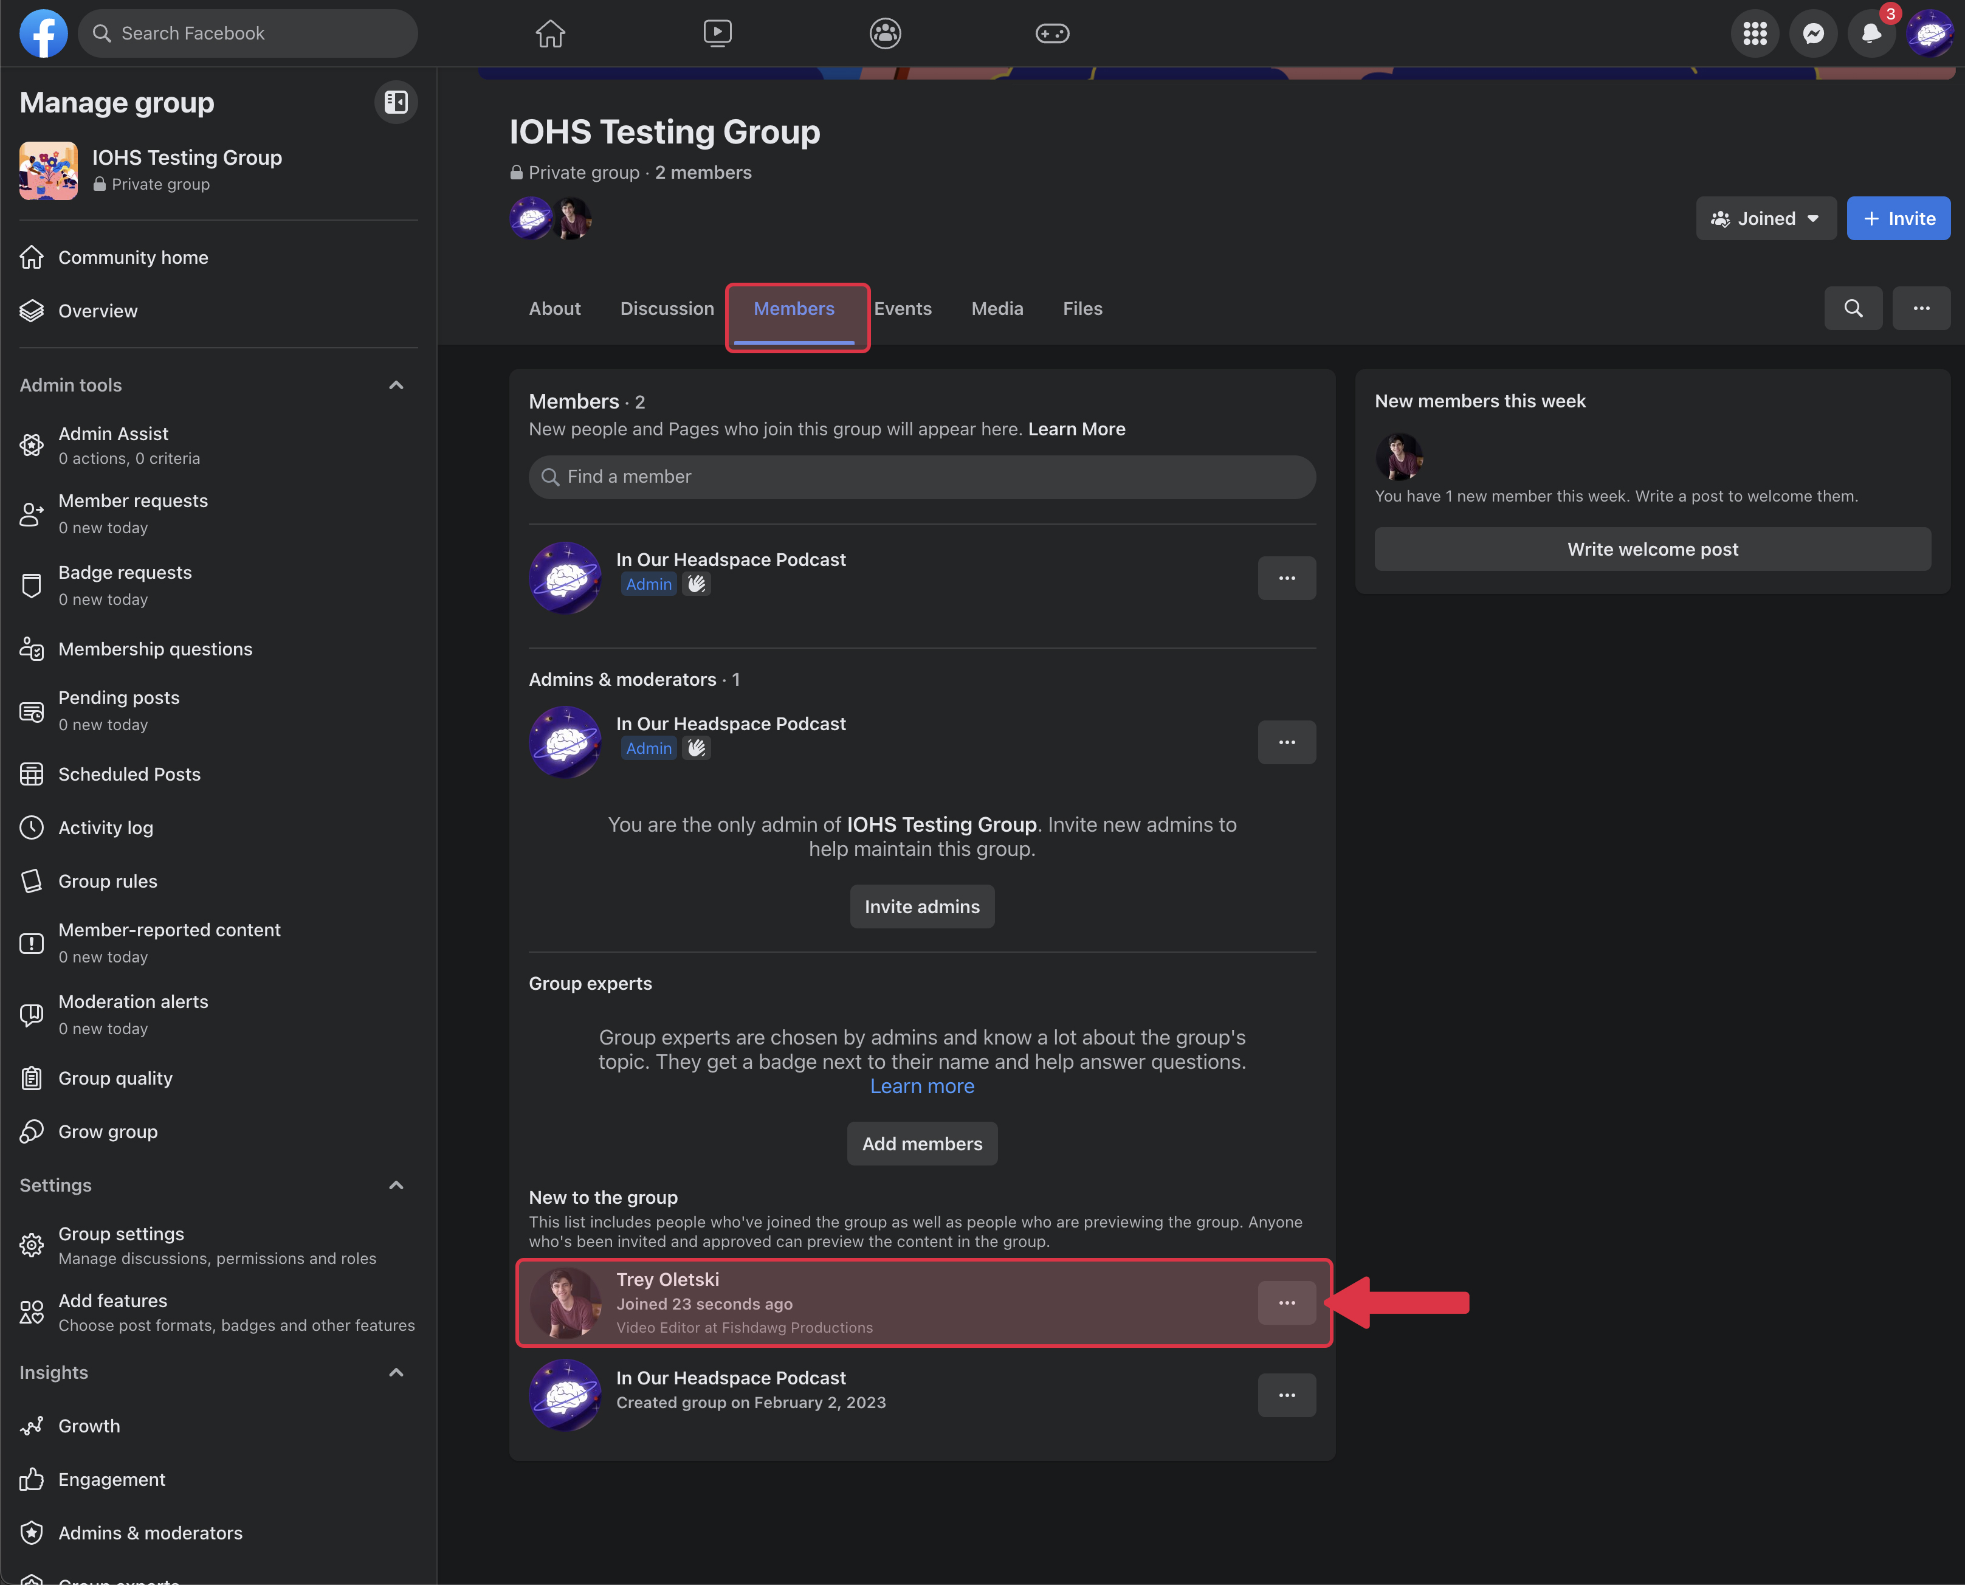Click the group search magnifier icon
1965x1585 pixels.
[1853, 309]
